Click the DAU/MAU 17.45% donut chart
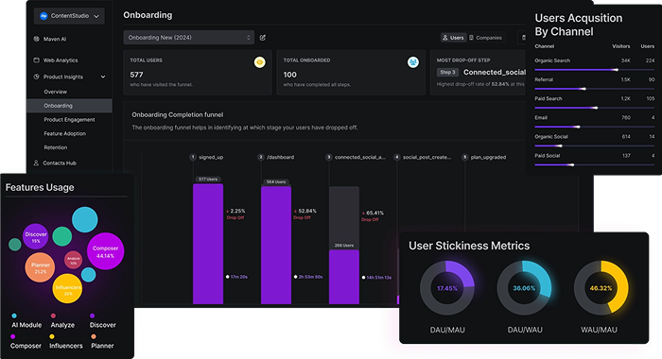The width and height of the screenshot is (662, 359). point(447,288)
